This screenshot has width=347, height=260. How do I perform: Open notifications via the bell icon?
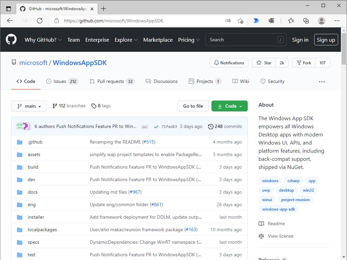point(216,63)
